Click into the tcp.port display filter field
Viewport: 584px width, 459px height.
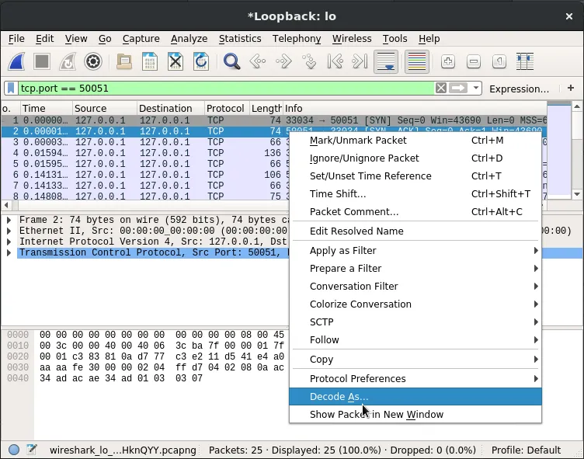coord(225,89)
